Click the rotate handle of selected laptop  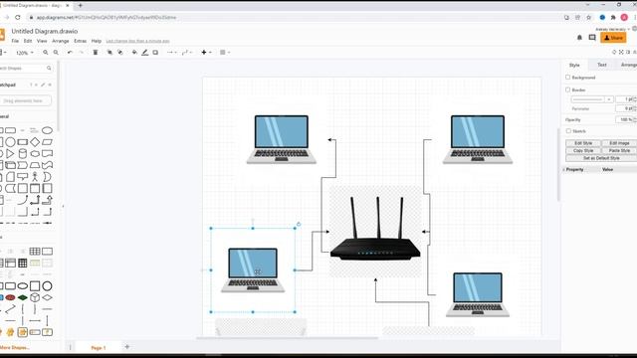coord(299,224)
